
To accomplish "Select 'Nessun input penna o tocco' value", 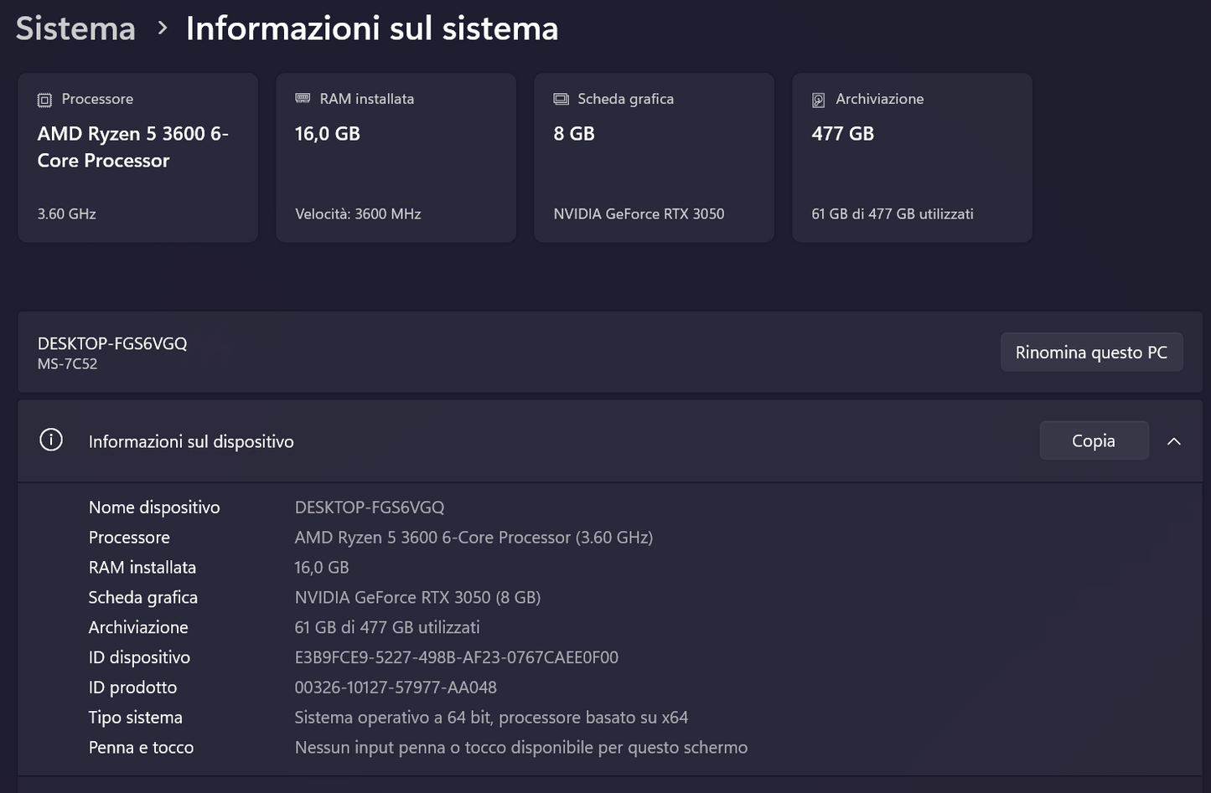I will (x=521, y=748).
